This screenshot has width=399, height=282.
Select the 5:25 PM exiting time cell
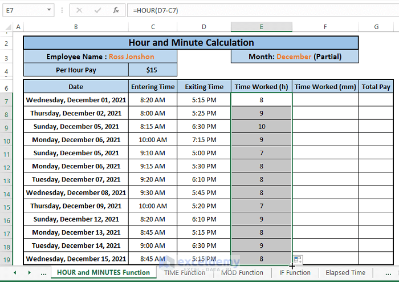click(x=204, y=113)
